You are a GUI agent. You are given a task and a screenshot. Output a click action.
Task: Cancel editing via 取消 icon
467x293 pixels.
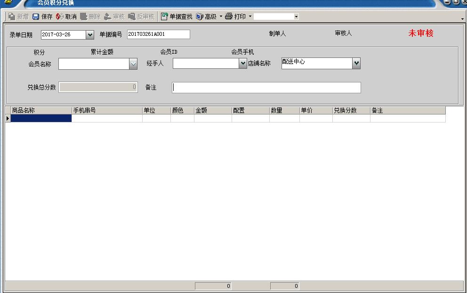(60, 16)
